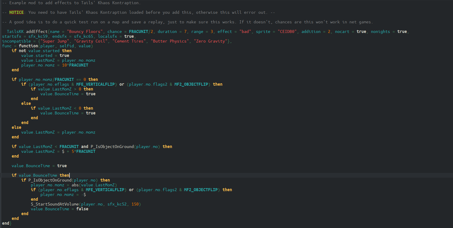The height and width of the screenshot is (228, 453).
Task: Click the standalone 'value.BounceTime = true' line
Action: click(39, 166)
